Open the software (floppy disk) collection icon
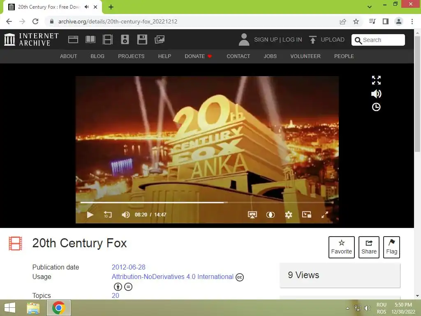The width and height of the screenshot is (421, 316). tap(142, 39)
